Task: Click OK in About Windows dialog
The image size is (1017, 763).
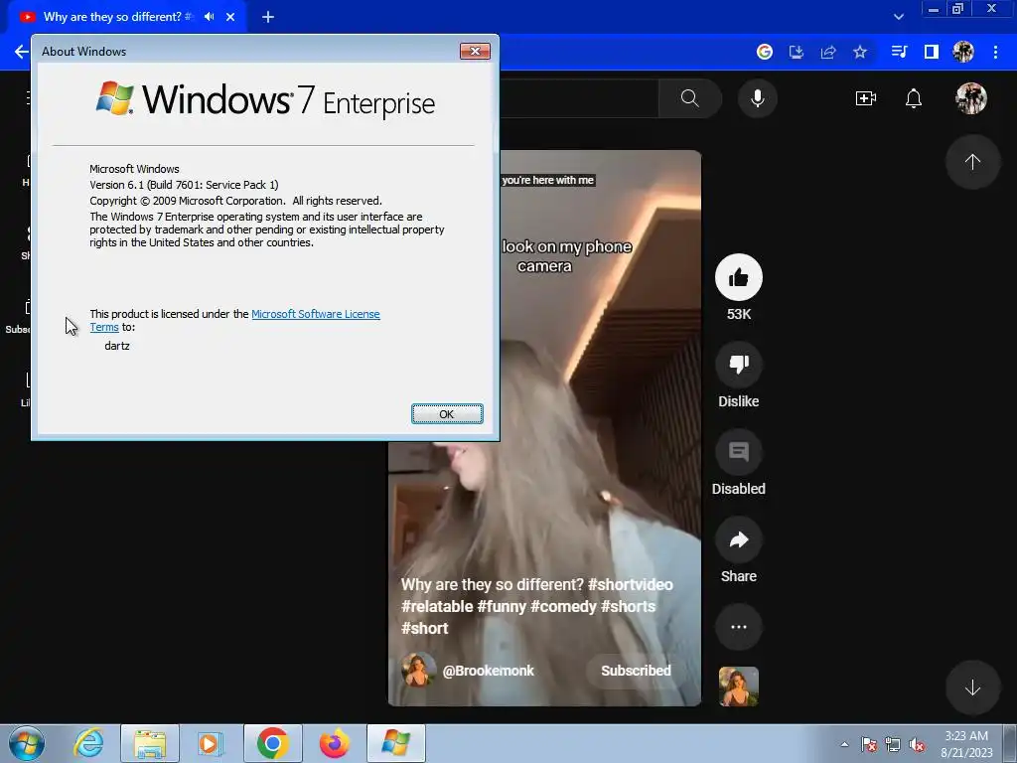Action: click(x=447, y=414)
